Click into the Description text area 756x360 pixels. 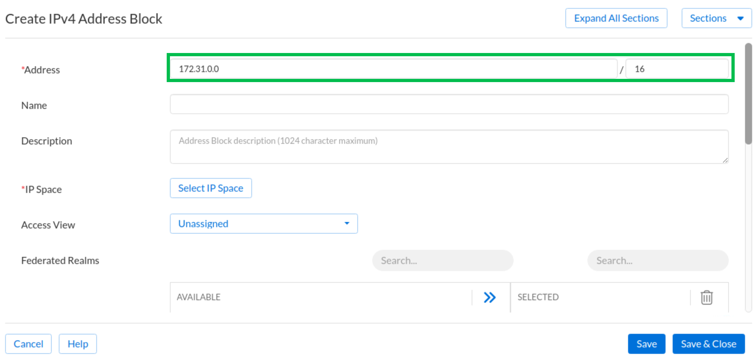449,147
